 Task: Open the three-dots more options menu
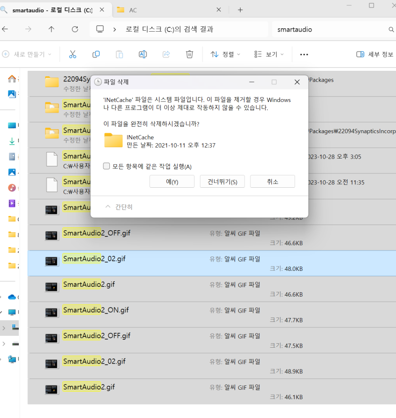[304, 54]
